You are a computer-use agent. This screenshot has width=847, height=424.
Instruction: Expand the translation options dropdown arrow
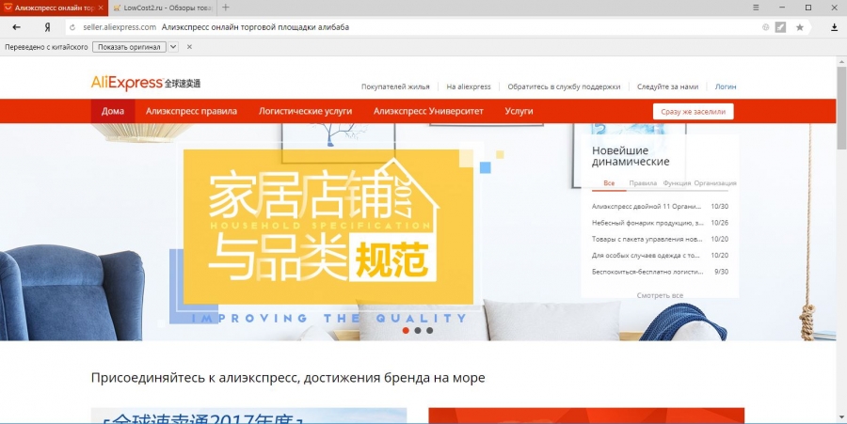(x=173, y=47)
